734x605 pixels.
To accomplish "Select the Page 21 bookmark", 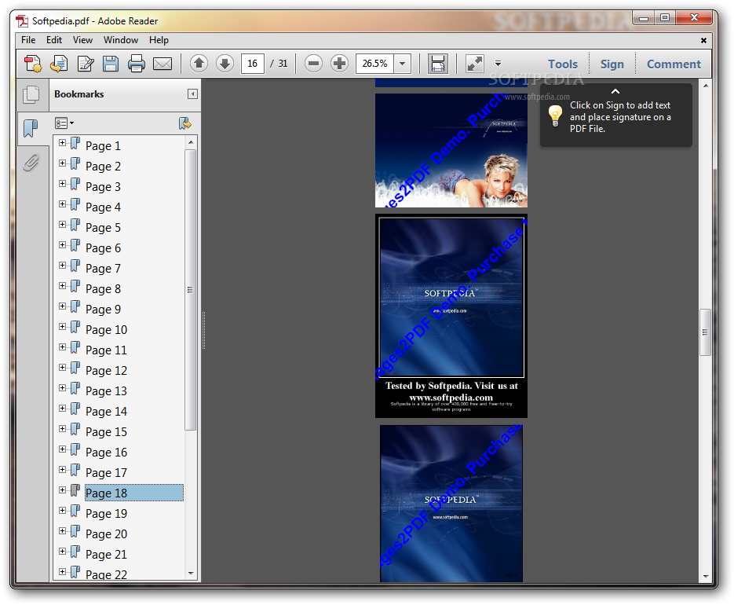I will pos(106,555).
